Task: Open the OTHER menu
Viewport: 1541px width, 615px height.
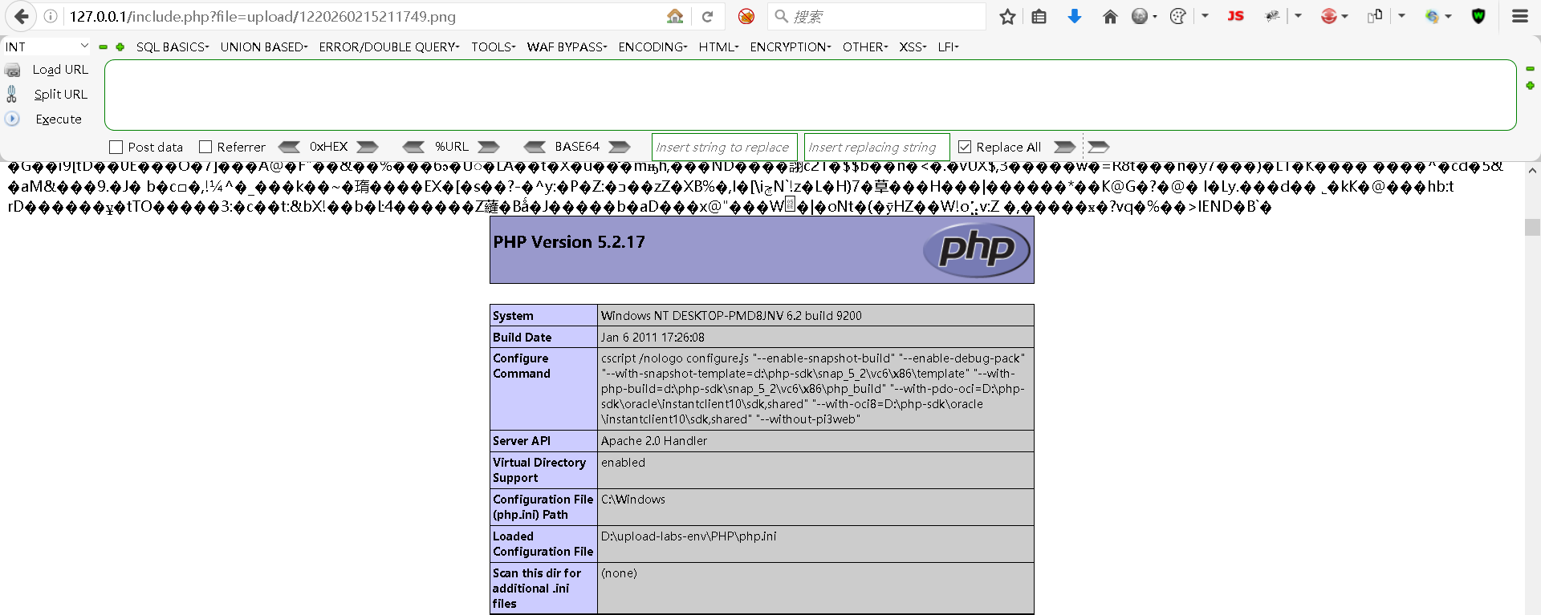Action: 865,47
